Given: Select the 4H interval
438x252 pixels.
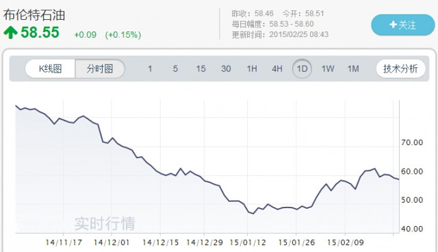Looking at the screenshot, I should (x=277, y=68).
